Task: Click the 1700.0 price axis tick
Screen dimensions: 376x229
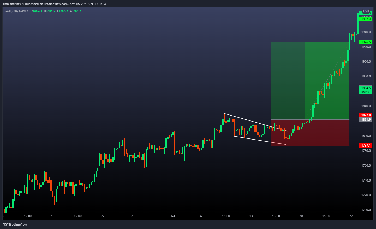Action: point(366,210)
